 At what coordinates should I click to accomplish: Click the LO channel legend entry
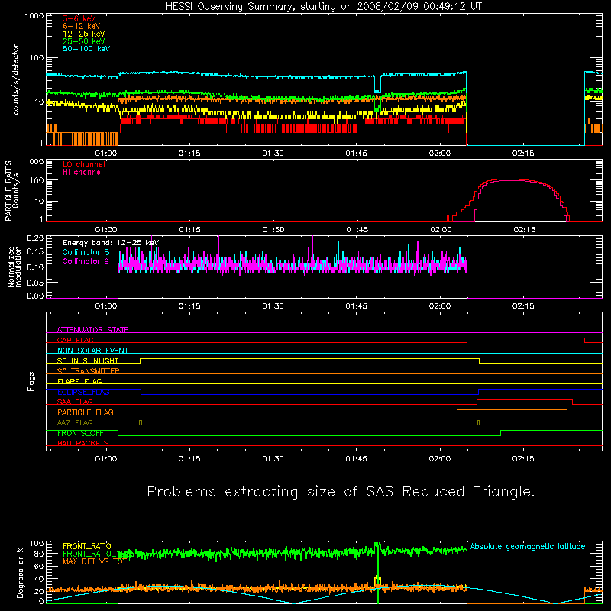pos(84,164)
